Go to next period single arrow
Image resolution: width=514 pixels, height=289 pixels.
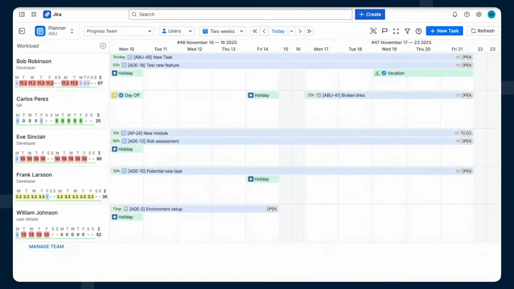(x=300, y=31)
